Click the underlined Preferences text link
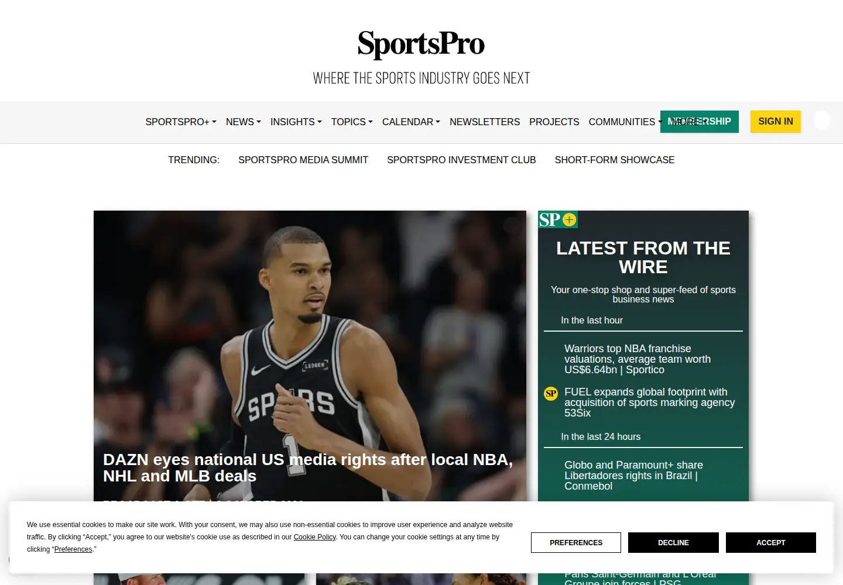The image size is (843, 585). (73, 549)
